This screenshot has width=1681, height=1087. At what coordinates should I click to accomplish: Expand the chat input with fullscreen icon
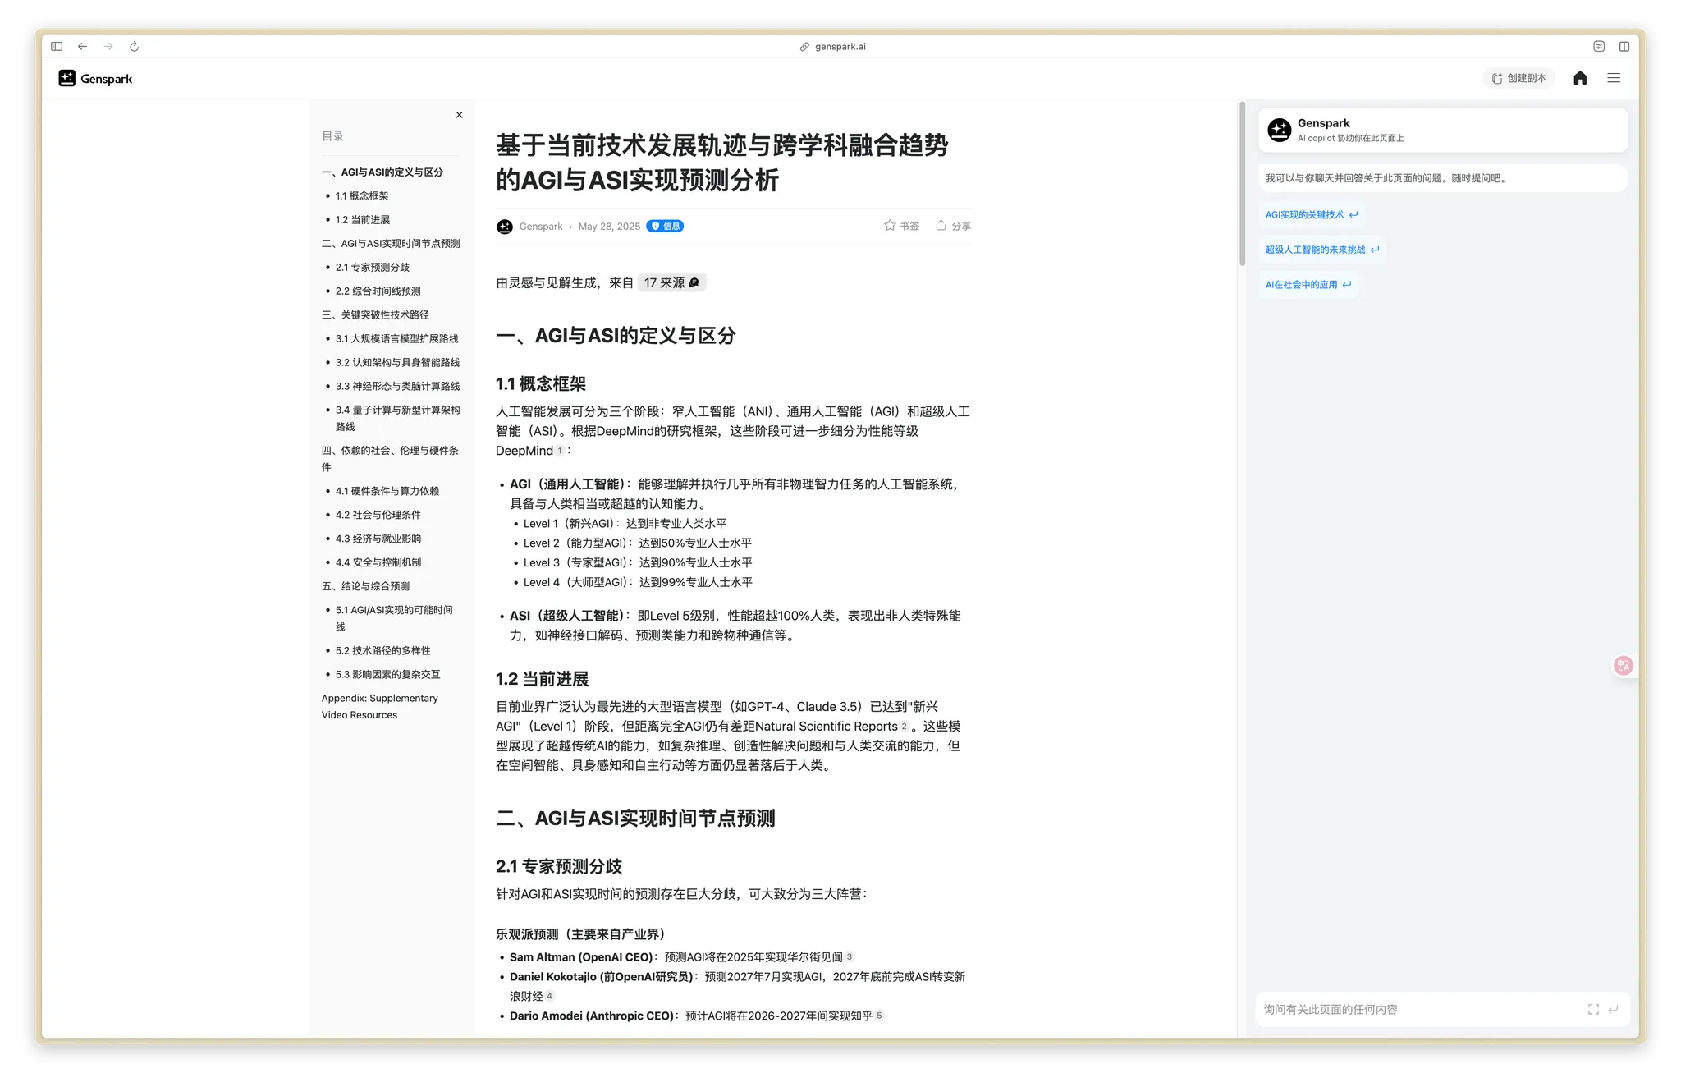[1593, 1009]
